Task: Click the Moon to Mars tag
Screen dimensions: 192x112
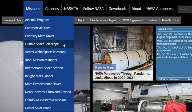Action: [104, 68]
